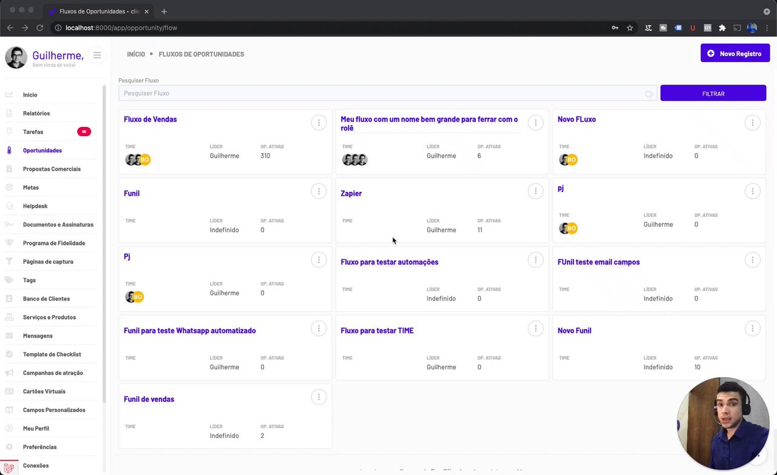Open options for Funil para teste Whatsapp automatizado
The width and height of the screenshot is (777, 475).
click(x=319, y=329)
